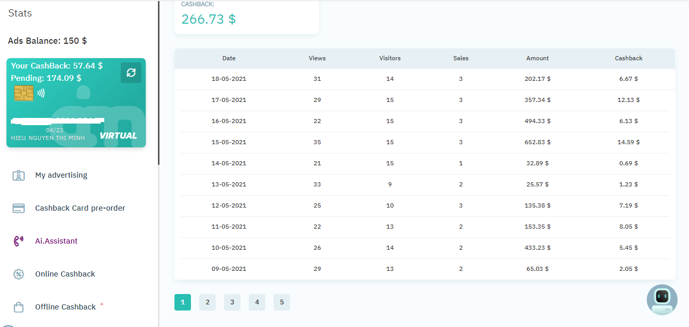Click the 25.57 $ amount cell
The image size is (689, 327).
coord(538,184)
